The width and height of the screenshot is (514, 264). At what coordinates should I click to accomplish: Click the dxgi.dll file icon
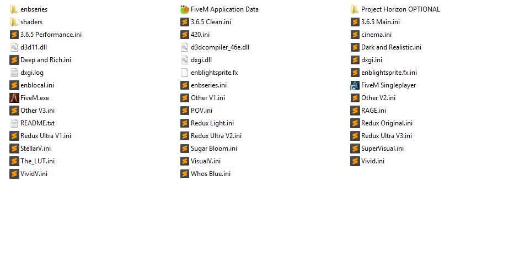click(185, 60)
